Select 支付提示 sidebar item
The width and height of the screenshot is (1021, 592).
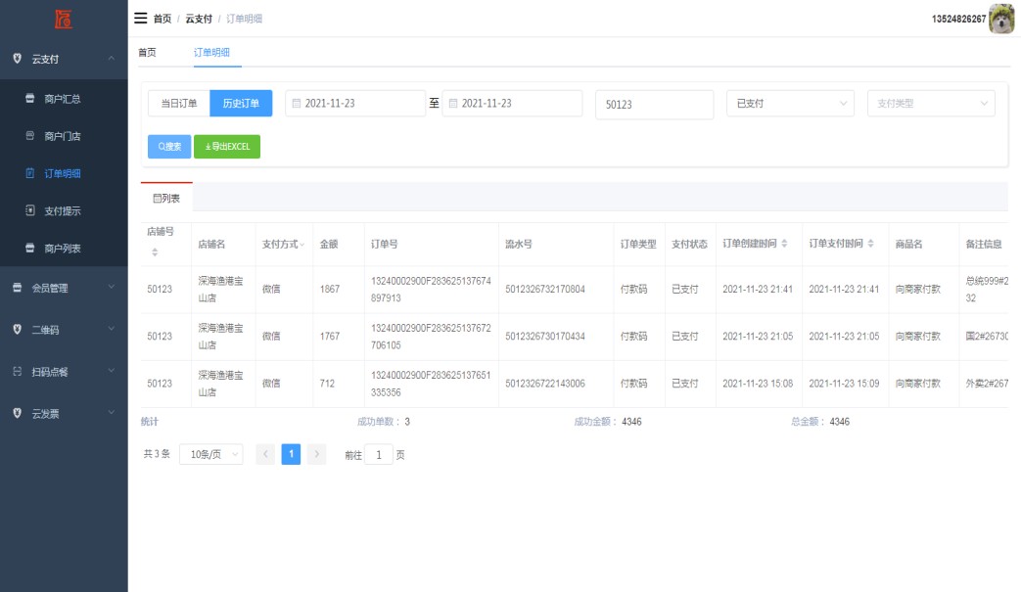[x=63, y=210]
